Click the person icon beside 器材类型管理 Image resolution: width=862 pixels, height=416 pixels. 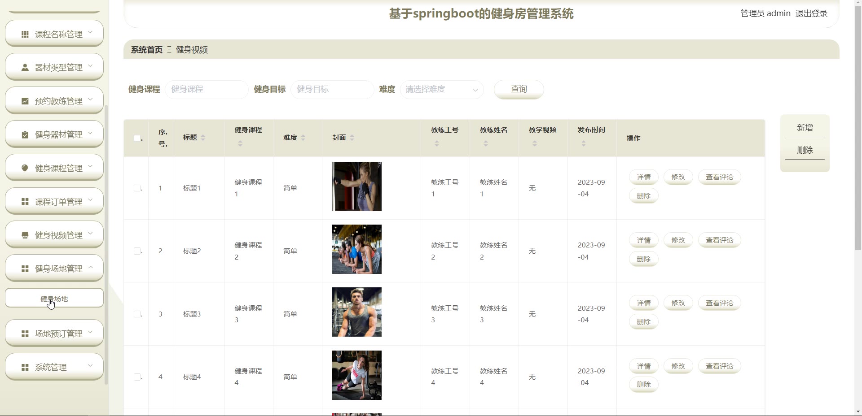(25, 68)
